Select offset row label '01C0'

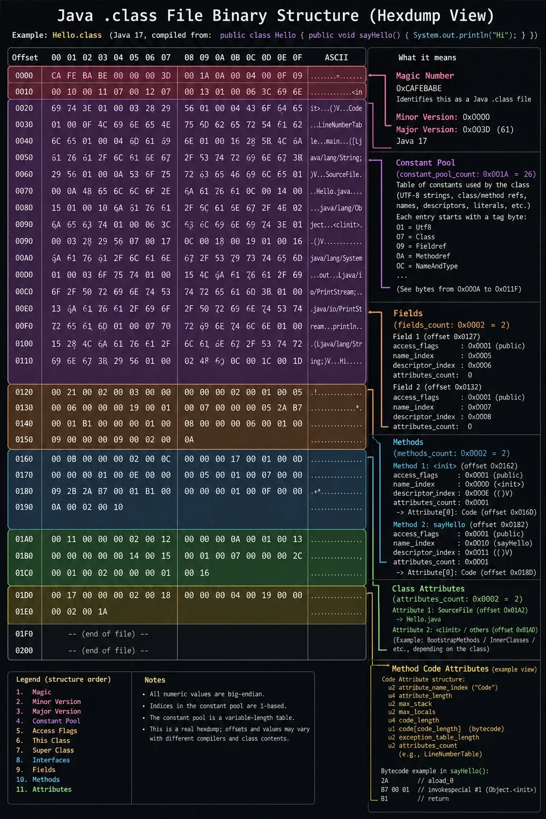tap(24, 573)
